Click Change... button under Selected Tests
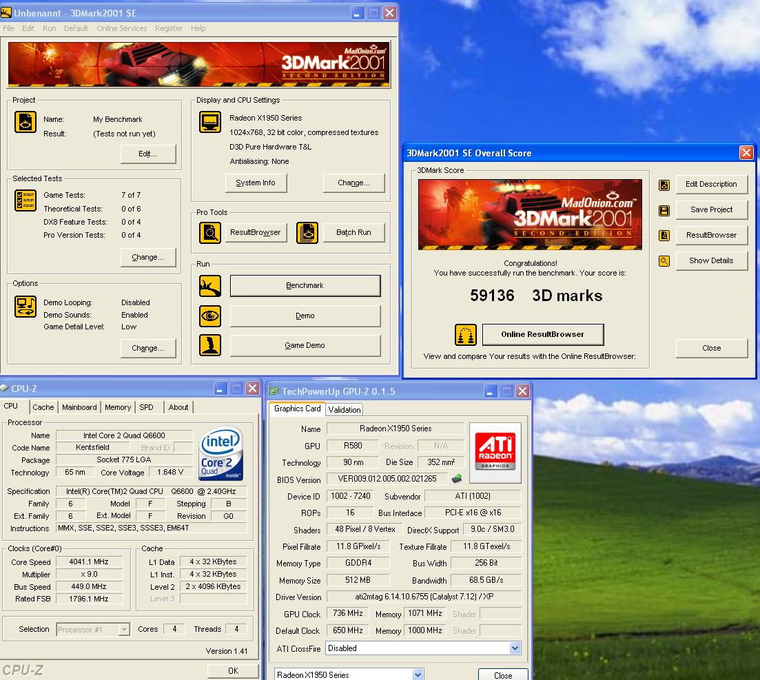This screenshot has height=680, width=760. click(148, 258)
